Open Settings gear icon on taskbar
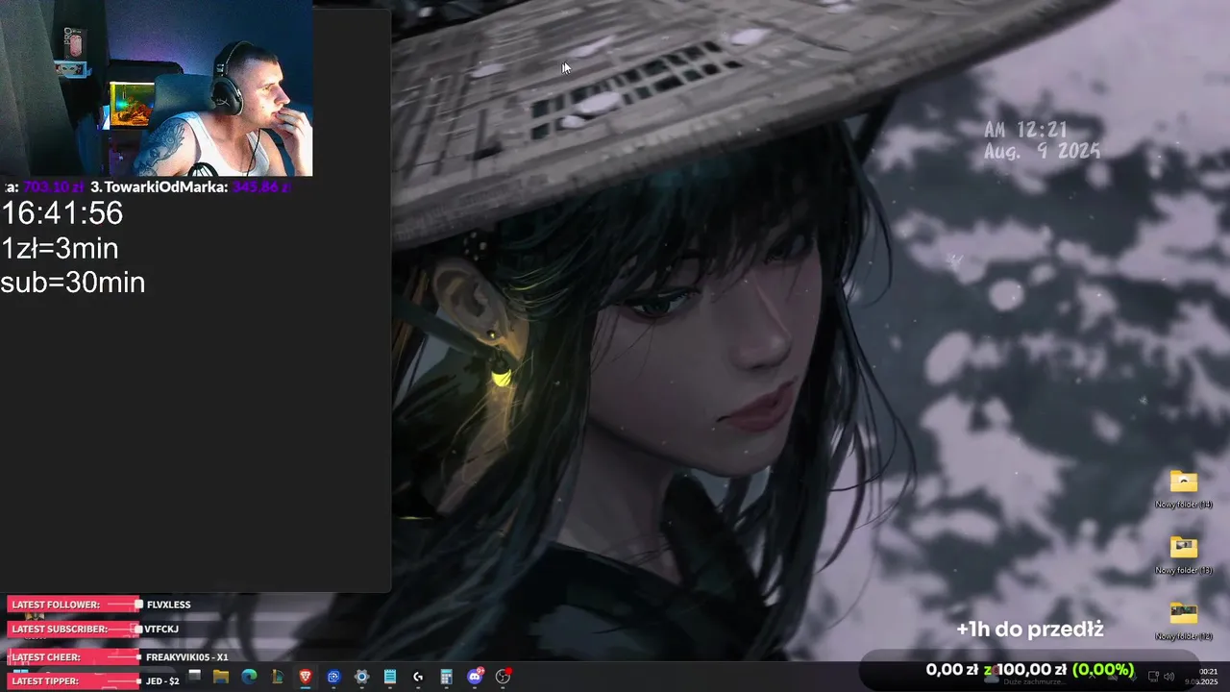 [361, 677]
